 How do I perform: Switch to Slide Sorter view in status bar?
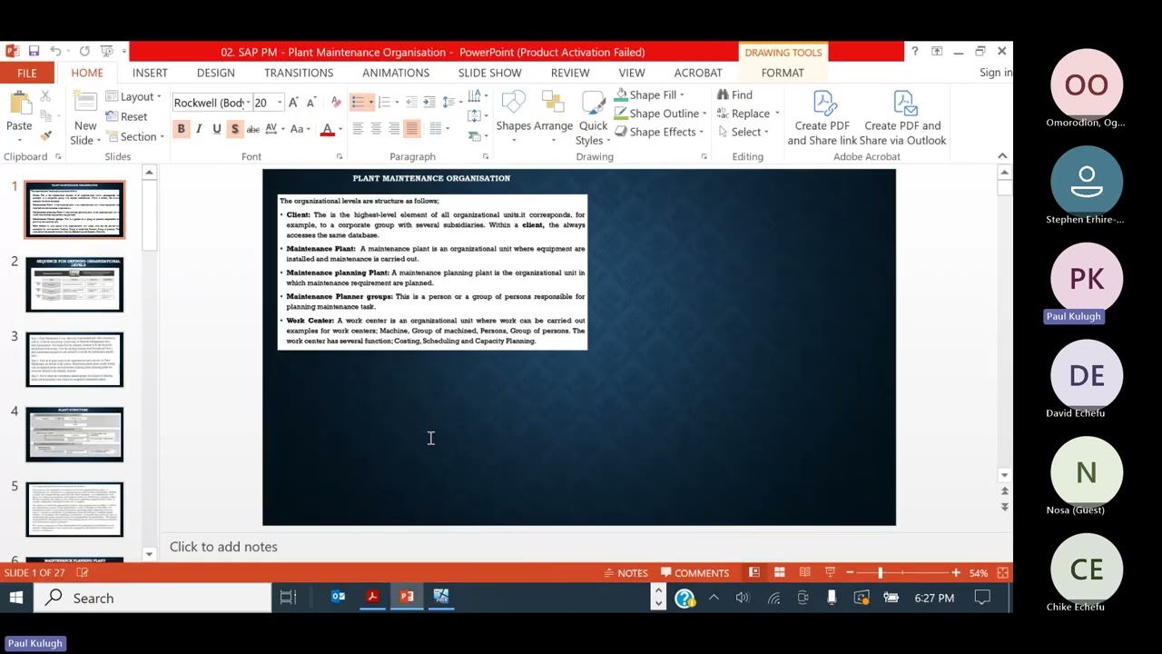tap(779, 572)
